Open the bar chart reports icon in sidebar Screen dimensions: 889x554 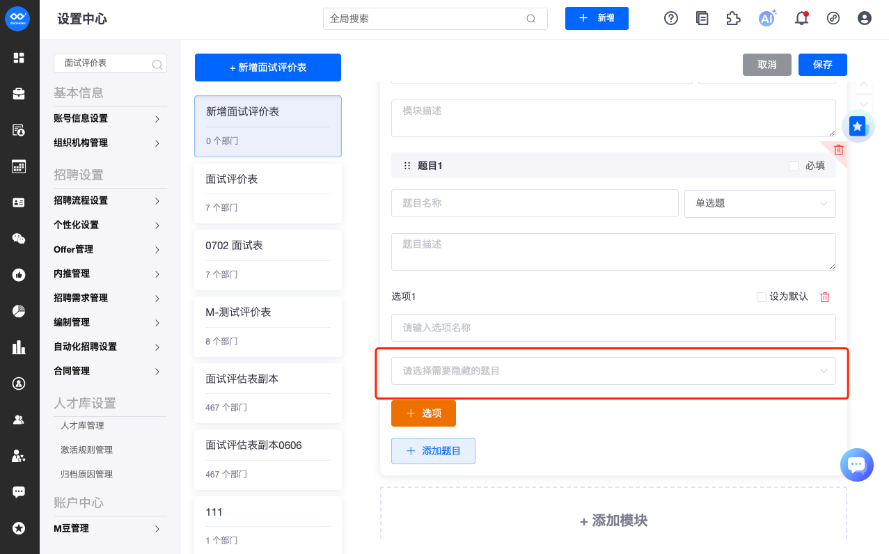point(19,347)
